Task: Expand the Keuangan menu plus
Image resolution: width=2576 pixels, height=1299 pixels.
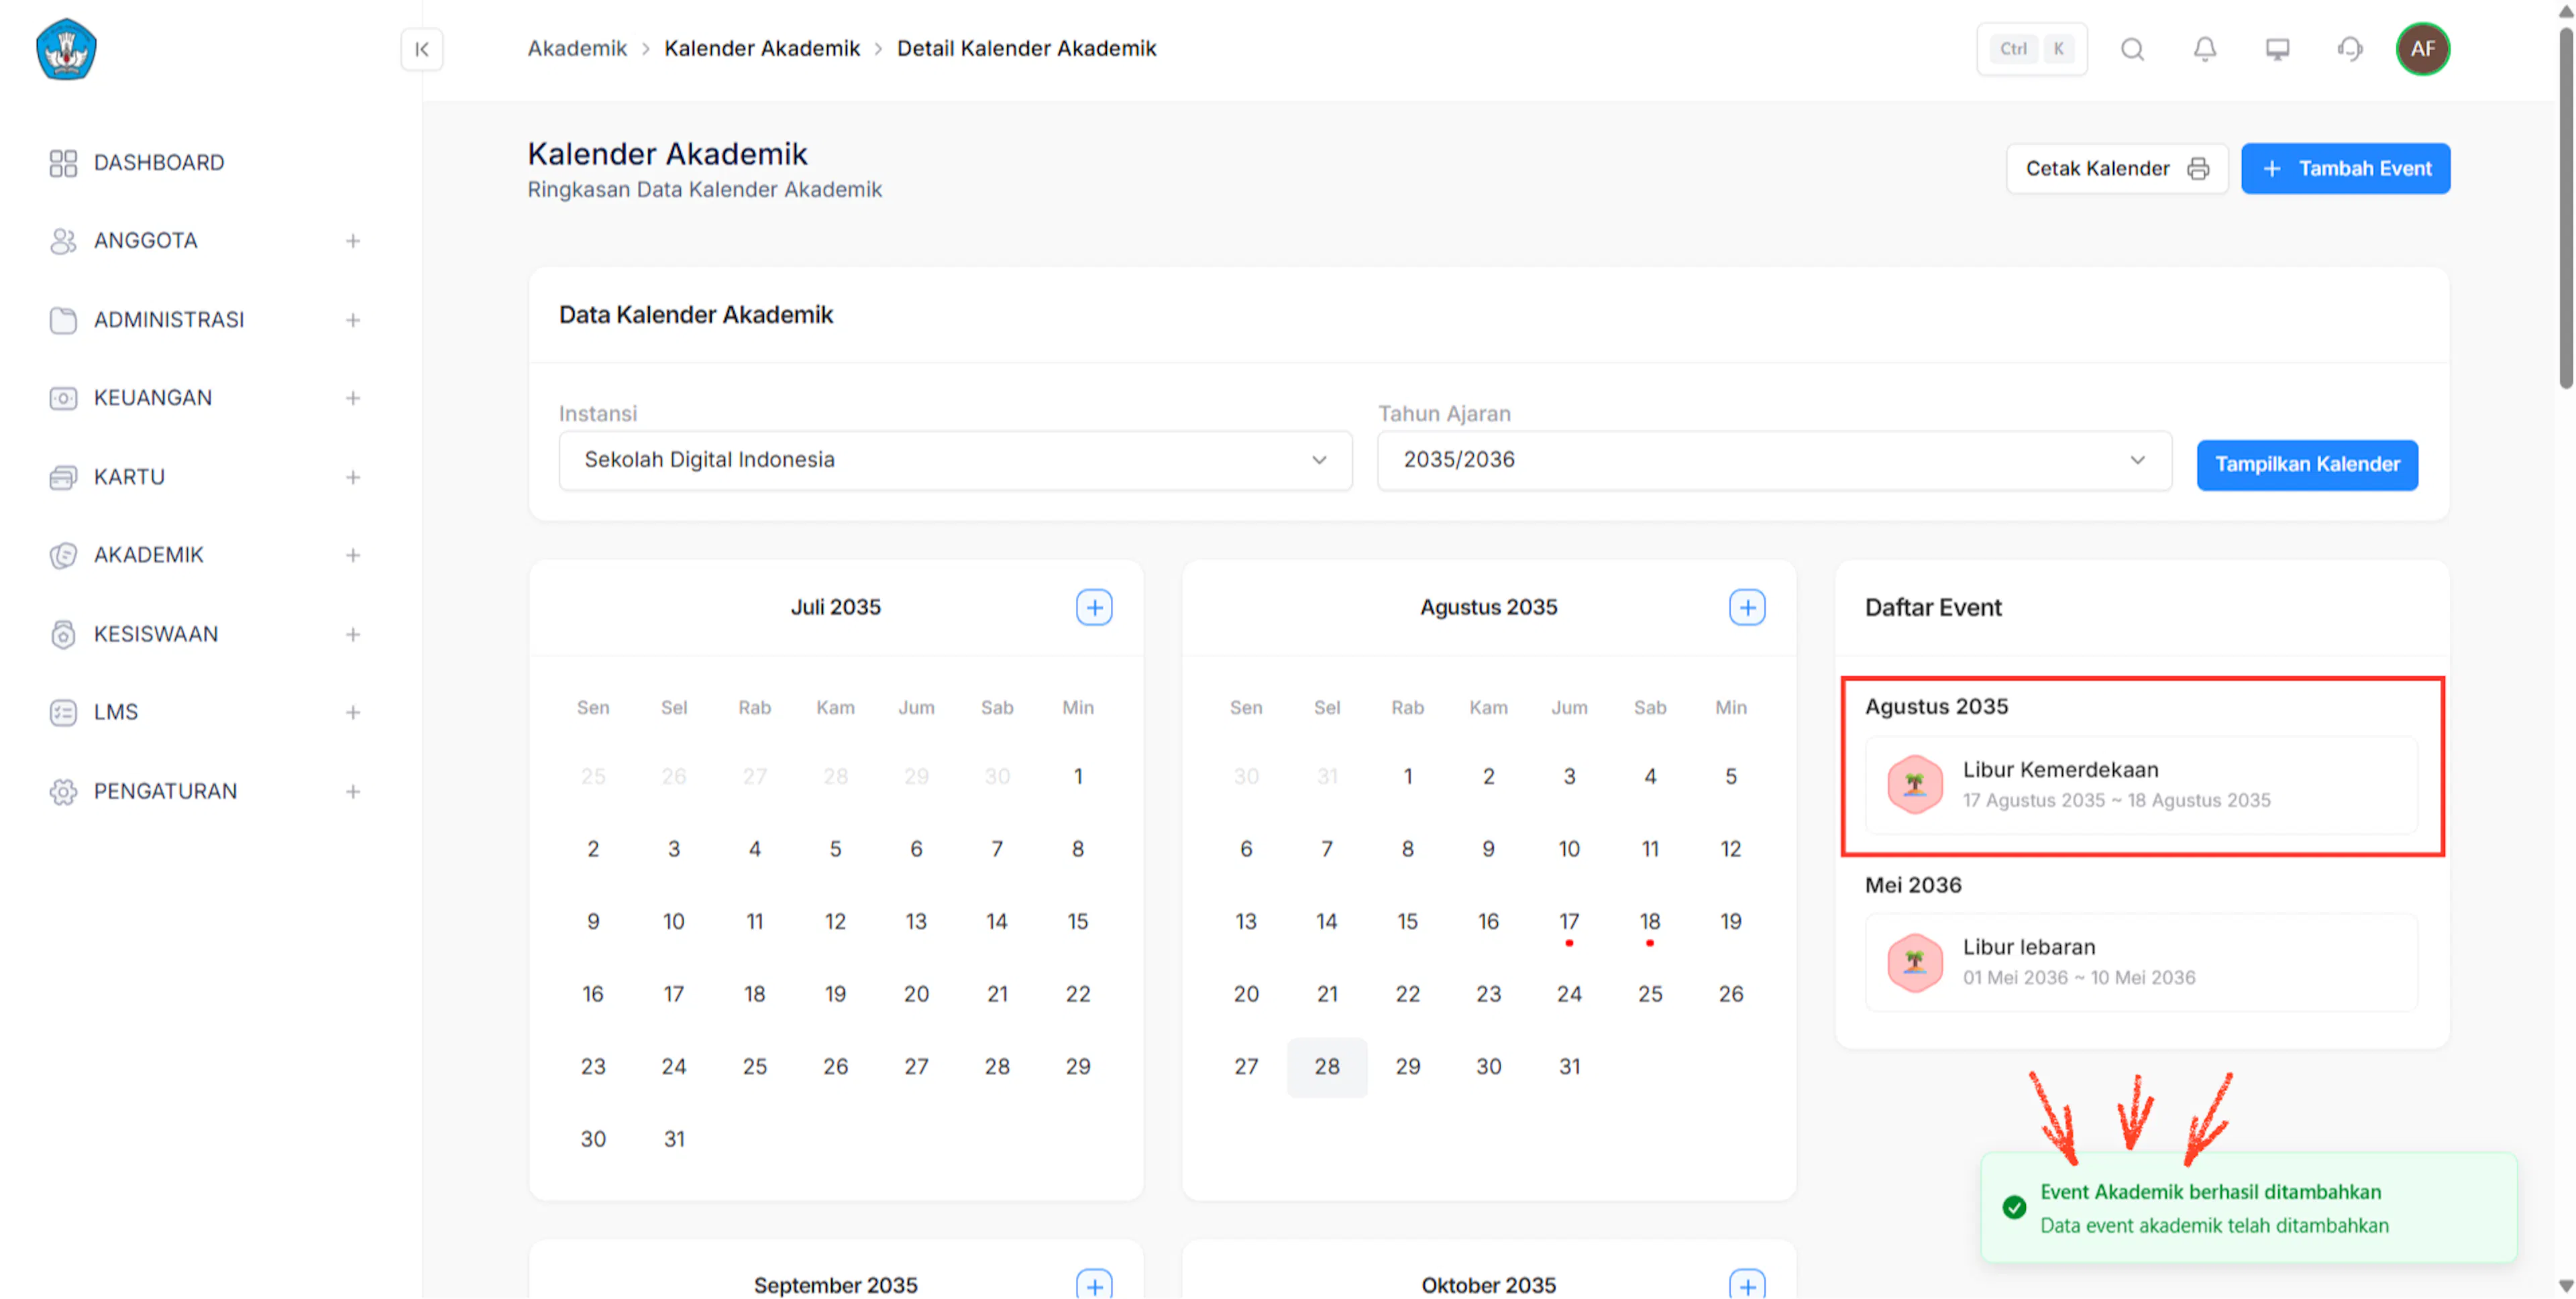Action: click(x=353, y=398)
